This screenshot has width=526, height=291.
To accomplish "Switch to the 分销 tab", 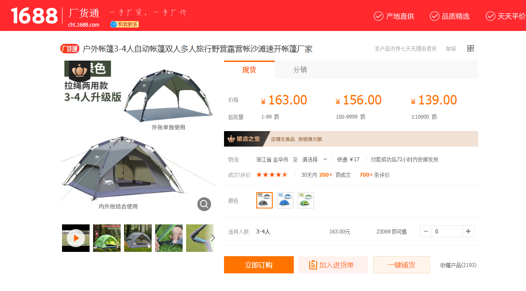I will tap(300, 70).
